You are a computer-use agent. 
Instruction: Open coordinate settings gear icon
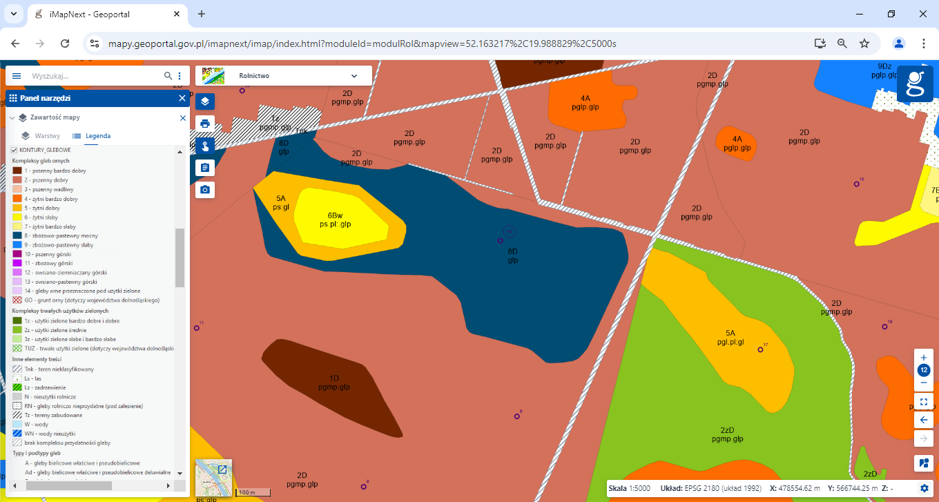point(925,488)
